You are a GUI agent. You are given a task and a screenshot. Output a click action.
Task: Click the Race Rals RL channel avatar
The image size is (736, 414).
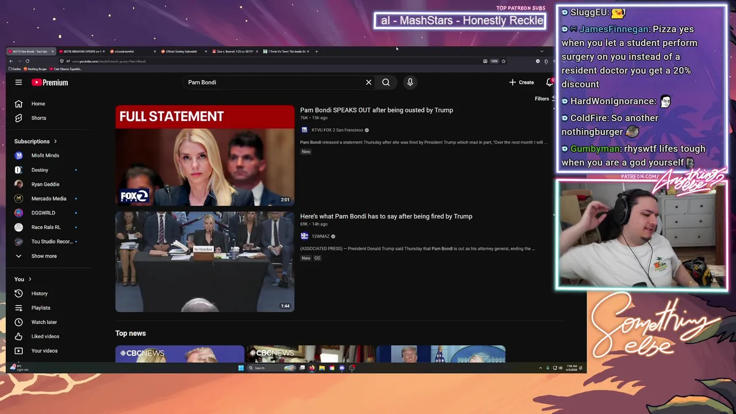pos(18,227)
